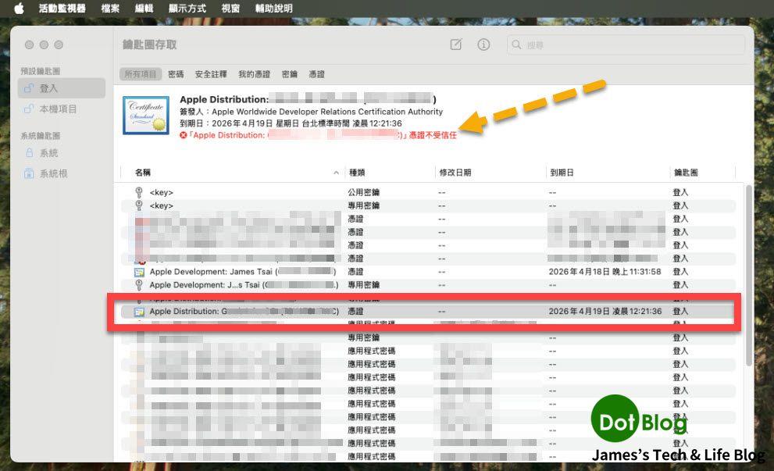Screen dimensions: 774x471
Task: Switch to the 安全註釋 tab
Action: (x=211, y=74)
